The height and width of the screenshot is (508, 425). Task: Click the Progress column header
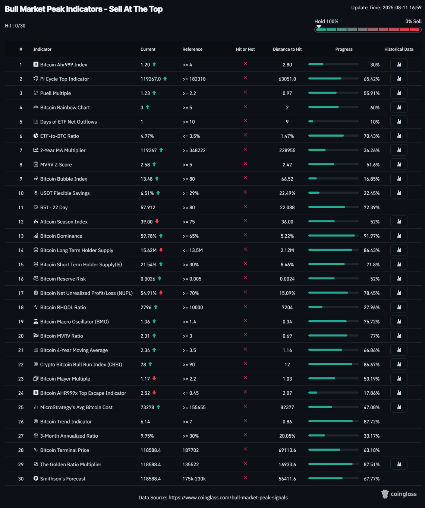click(344, 49)
